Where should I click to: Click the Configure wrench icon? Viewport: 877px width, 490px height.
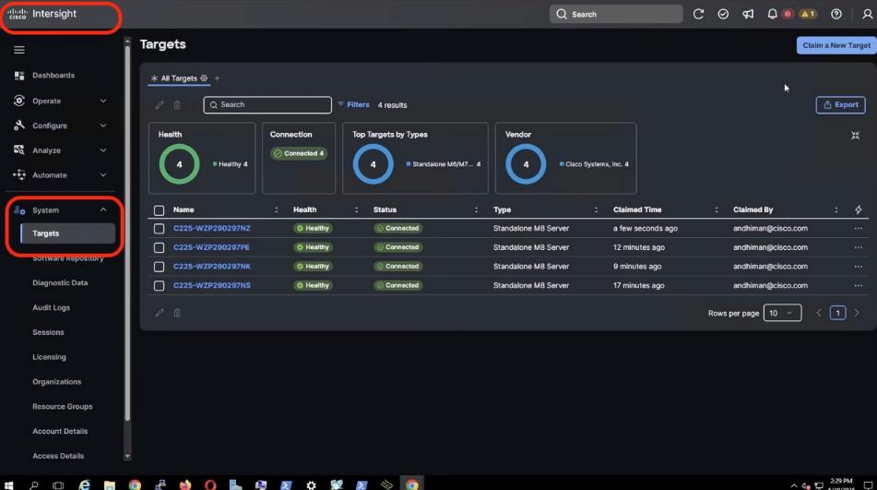[x=19, y=125]
